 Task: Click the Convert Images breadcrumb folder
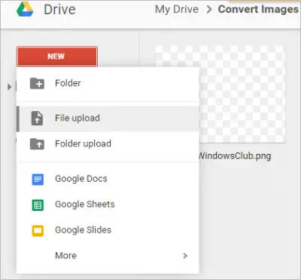point(258,10)
